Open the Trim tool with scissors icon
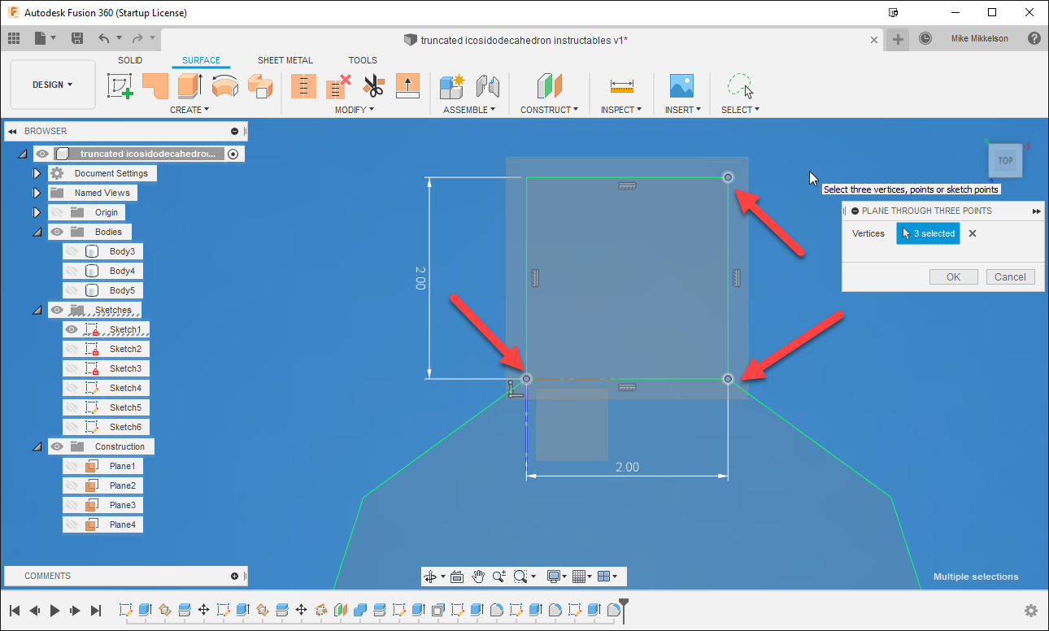 372,86
